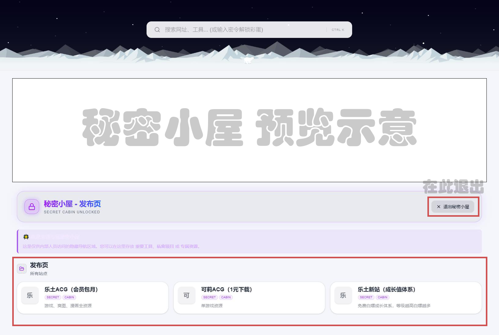Open the 可莉ACG（1元下载）site card
The image size is (499, 335).
(249, 297)
